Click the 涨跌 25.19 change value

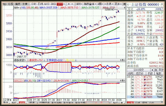141,16
